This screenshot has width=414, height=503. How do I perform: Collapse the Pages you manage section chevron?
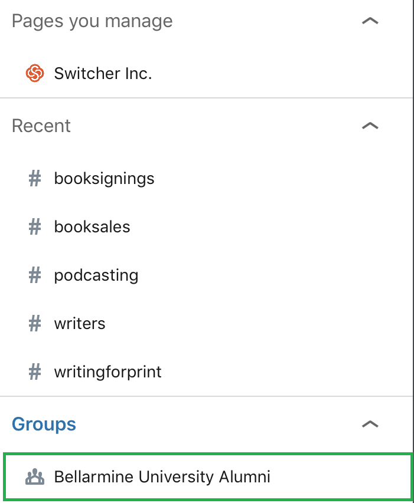point(370,21)
